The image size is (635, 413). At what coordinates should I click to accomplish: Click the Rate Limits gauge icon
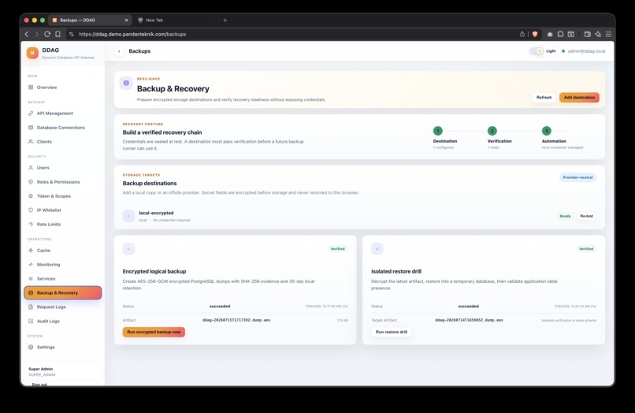31,225
